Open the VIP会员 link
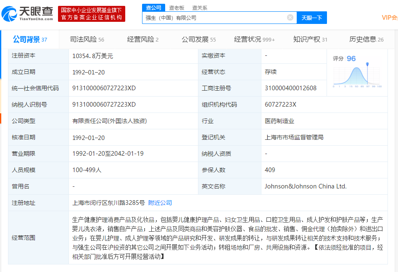This screenshot has width=398, height=272. click(390, 18)
